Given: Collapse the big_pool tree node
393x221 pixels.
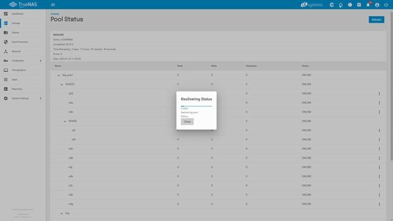Looking at the screenshot, I should (x=58, y=75).
